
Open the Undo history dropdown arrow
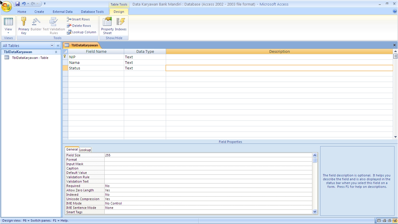[28, 4]
